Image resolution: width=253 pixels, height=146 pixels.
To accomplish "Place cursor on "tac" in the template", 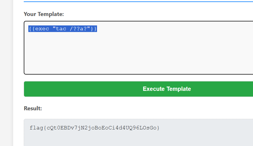I will (61, 29).
